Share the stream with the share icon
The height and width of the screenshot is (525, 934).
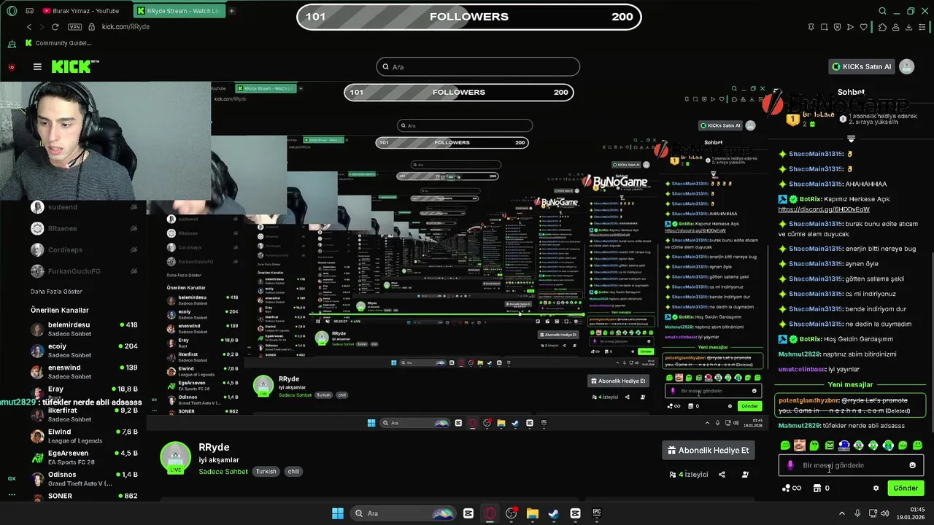click(x=722, y=474)
